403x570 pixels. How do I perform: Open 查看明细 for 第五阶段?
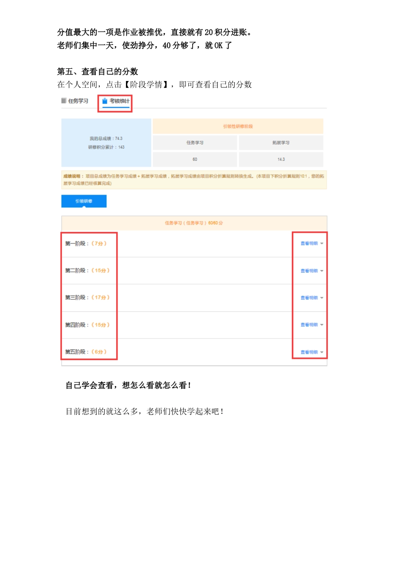(309, 352)
